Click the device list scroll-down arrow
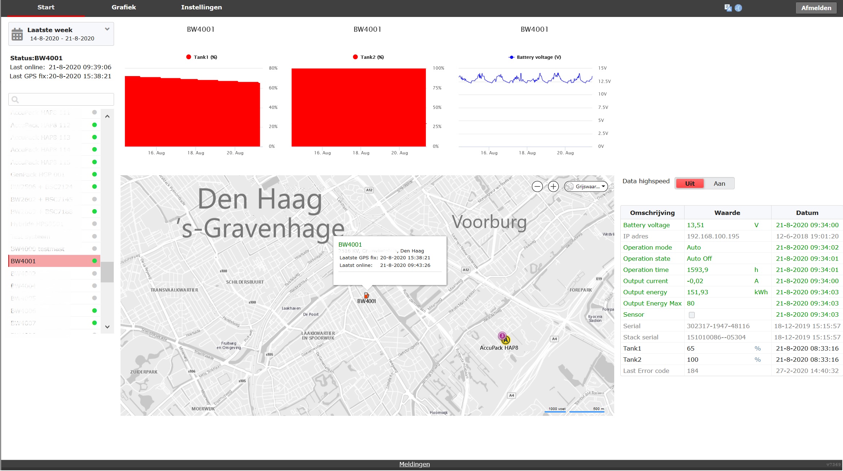 tap(107, 327)
